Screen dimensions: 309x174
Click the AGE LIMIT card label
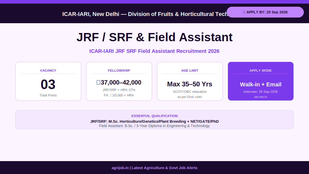[x=190, y=70]
